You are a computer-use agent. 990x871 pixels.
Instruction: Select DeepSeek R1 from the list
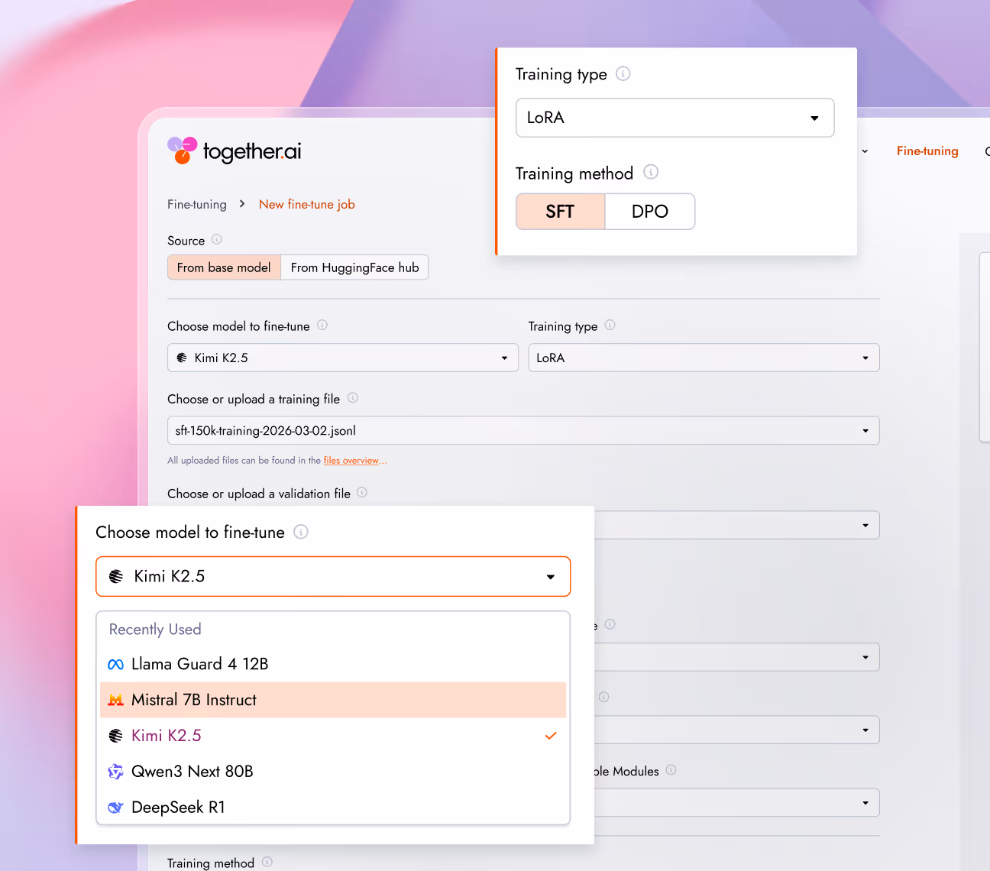click(x=333, y=807)
